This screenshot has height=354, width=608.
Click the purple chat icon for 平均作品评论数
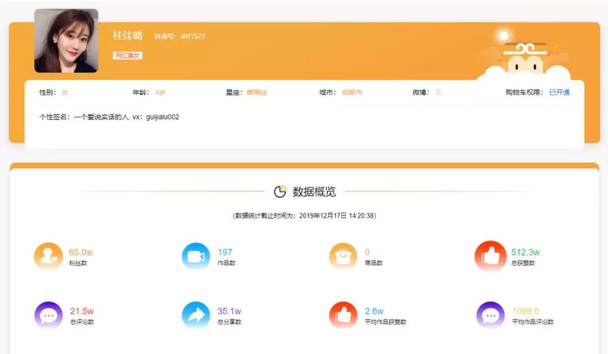(x=490, y=315)
